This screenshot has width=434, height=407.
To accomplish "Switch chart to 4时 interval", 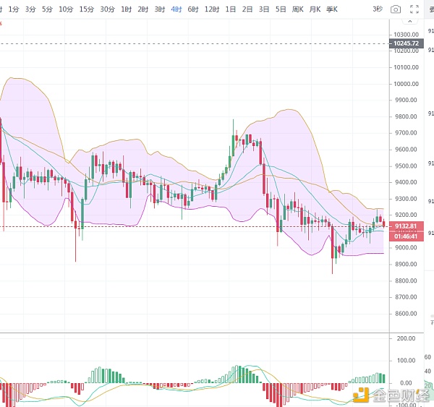I will [176, 9].
